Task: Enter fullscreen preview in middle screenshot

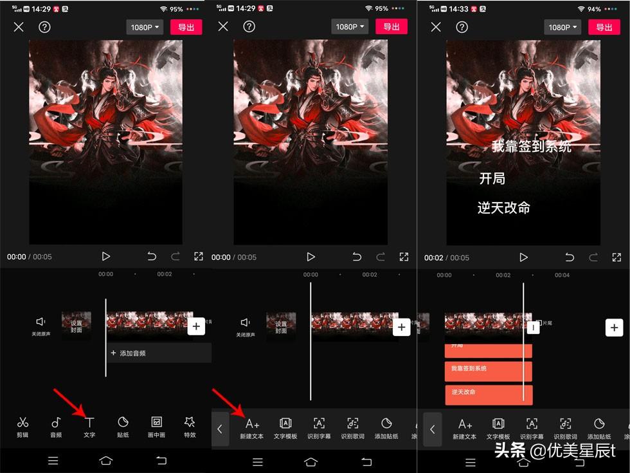Action: click(404, 257)
